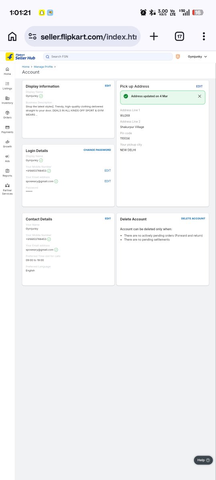Open Partner Services from the sidebar

pos(7,189)
